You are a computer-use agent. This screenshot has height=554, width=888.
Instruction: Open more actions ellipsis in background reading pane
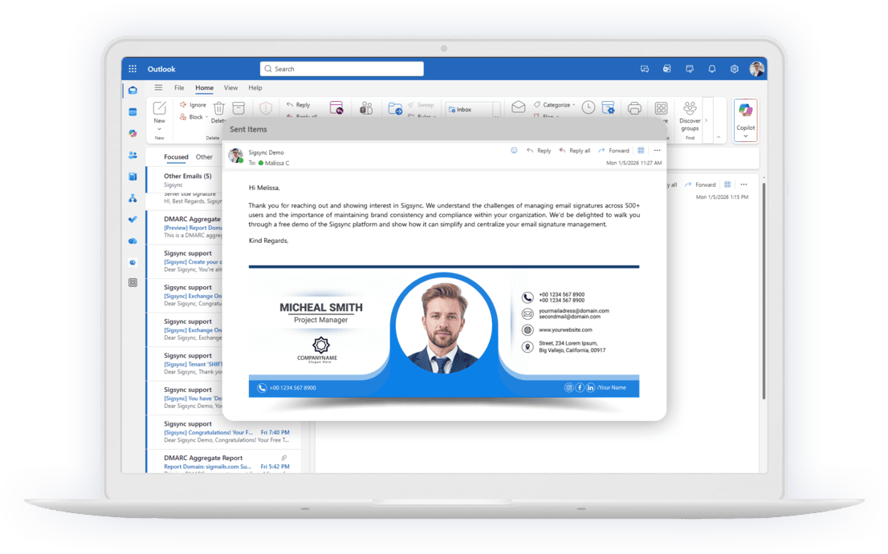click(743, 185)
